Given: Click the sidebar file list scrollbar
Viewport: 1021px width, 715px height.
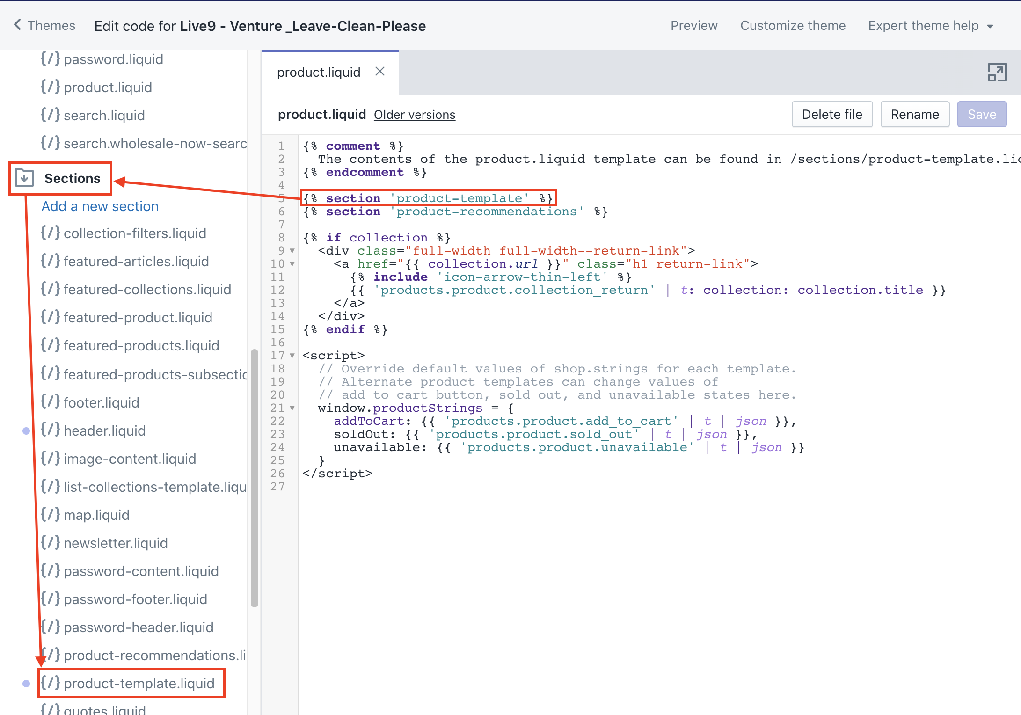Looking at the screenshot, I should tap(255, 477).
